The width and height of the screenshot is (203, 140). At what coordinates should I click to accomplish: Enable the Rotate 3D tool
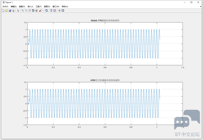point(33,11)
